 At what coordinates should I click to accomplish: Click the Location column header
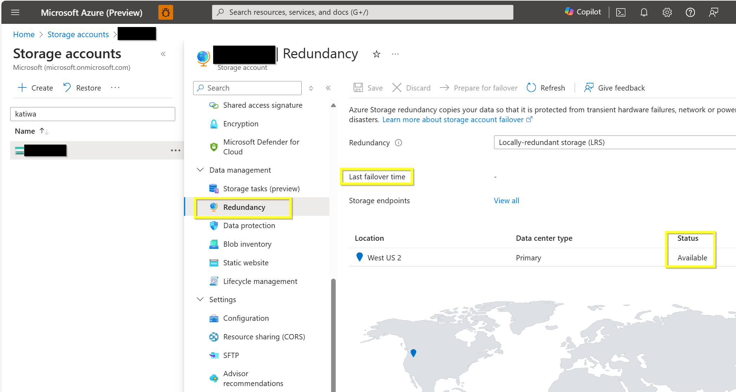[369, 238]
